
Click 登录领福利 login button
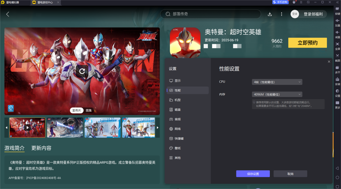(x=313, y=14)
